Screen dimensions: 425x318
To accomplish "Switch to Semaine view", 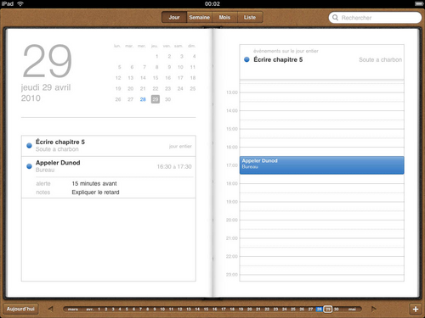I will point(199,17).
